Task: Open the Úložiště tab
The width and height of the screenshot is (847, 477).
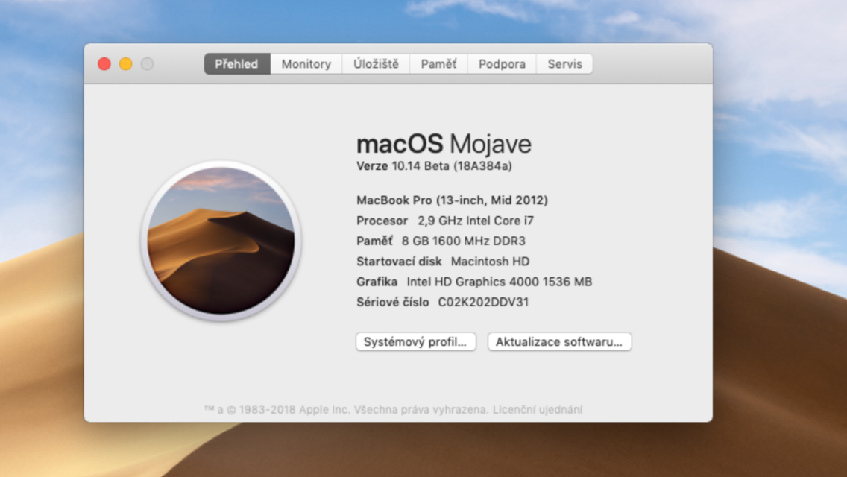Action: coord(376,64)
